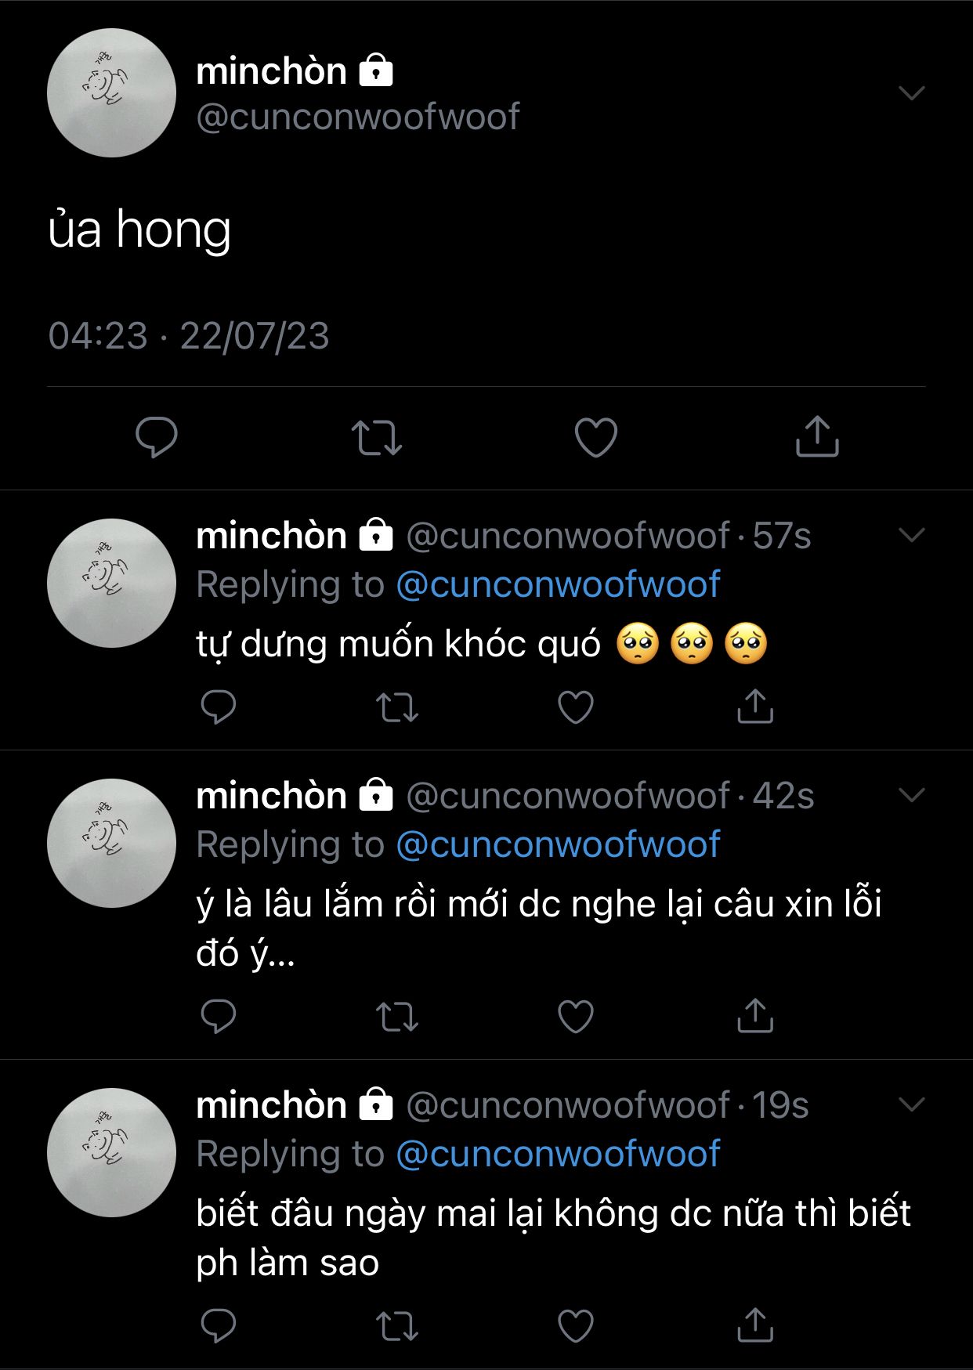Share the "tự dưng muốn khóc quó" reply
This screenshot has height=1370, width=973.
(x=755, y=707)
